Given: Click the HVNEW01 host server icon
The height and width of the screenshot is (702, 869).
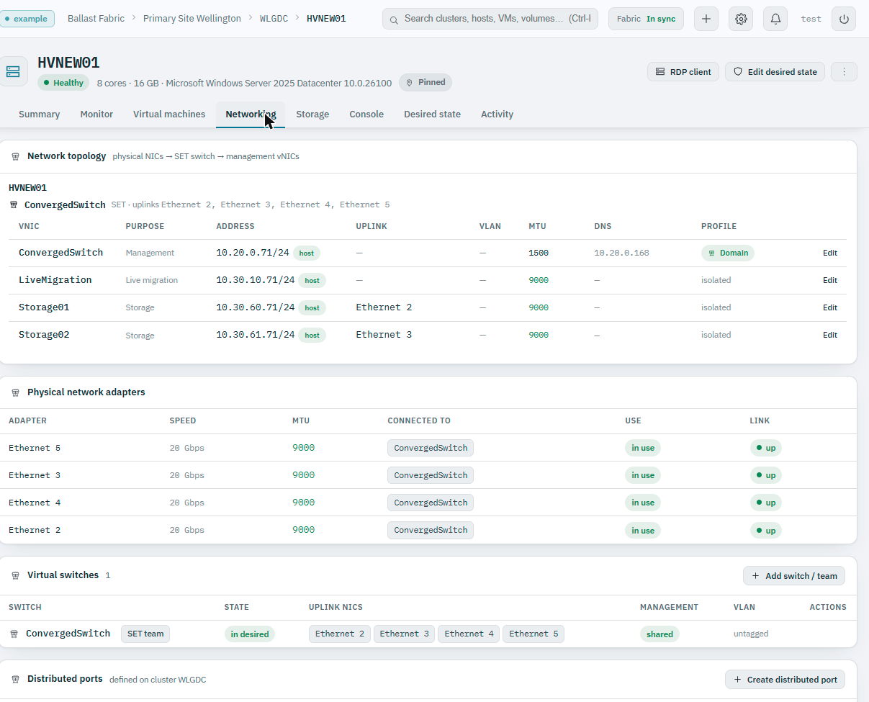Looking at the screenshot, I should coord(13,71).
